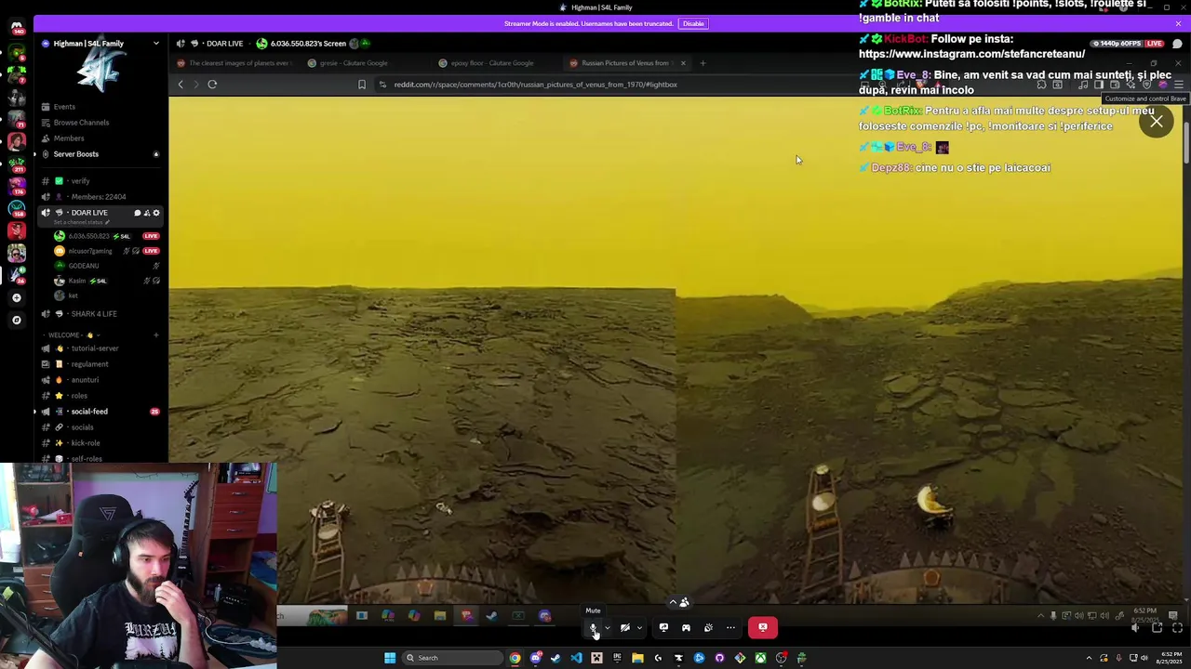Open the Instagram link in KickBot message
This screenshot has width=1191, height=669.
point(971,54)
